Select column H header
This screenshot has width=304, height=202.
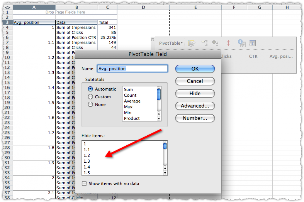287,7
